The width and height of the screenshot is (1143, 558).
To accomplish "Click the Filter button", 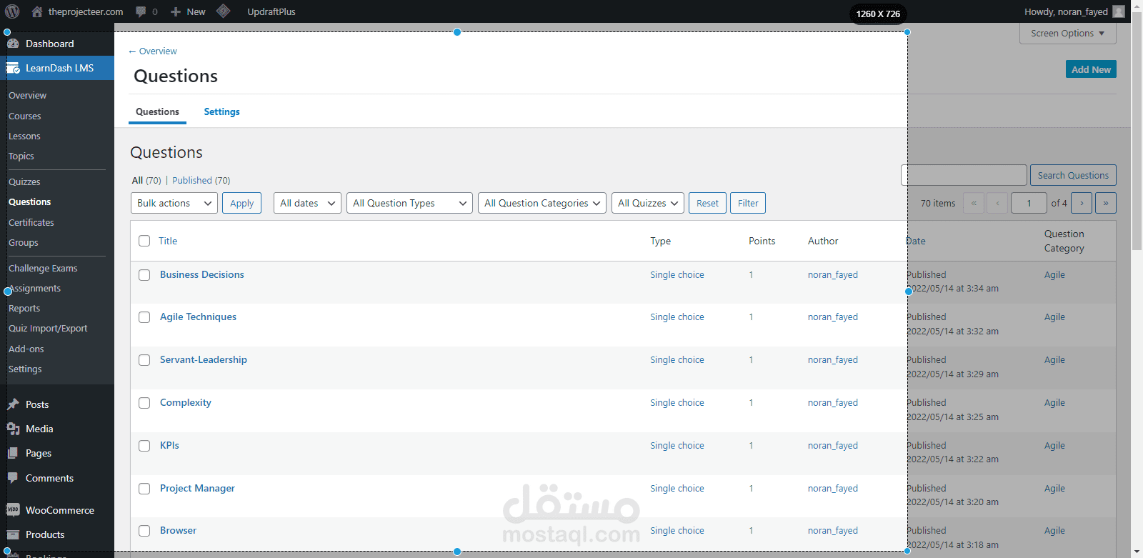I will (748, 203).
